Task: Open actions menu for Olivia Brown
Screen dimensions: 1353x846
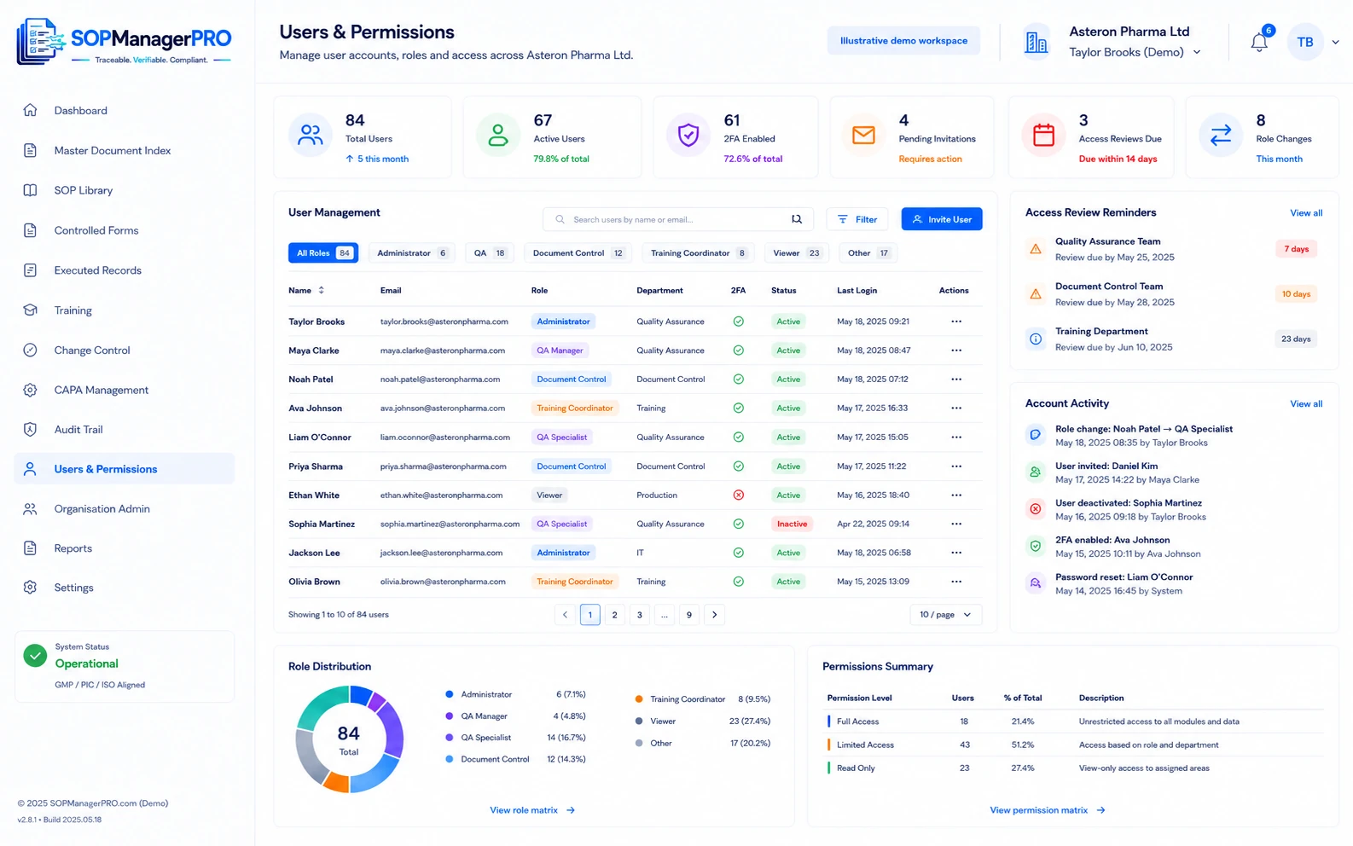Action: [x=956, y=582]
